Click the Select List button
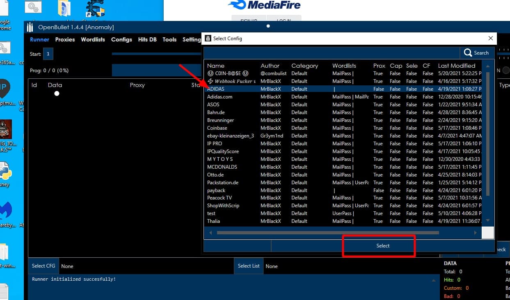510x300 pixels. tap(249, 266)
